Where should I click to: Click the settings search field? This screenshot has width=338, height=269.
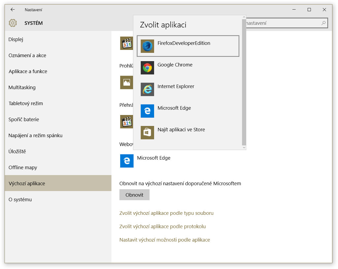pyautogui.click(x=287, y=23)
